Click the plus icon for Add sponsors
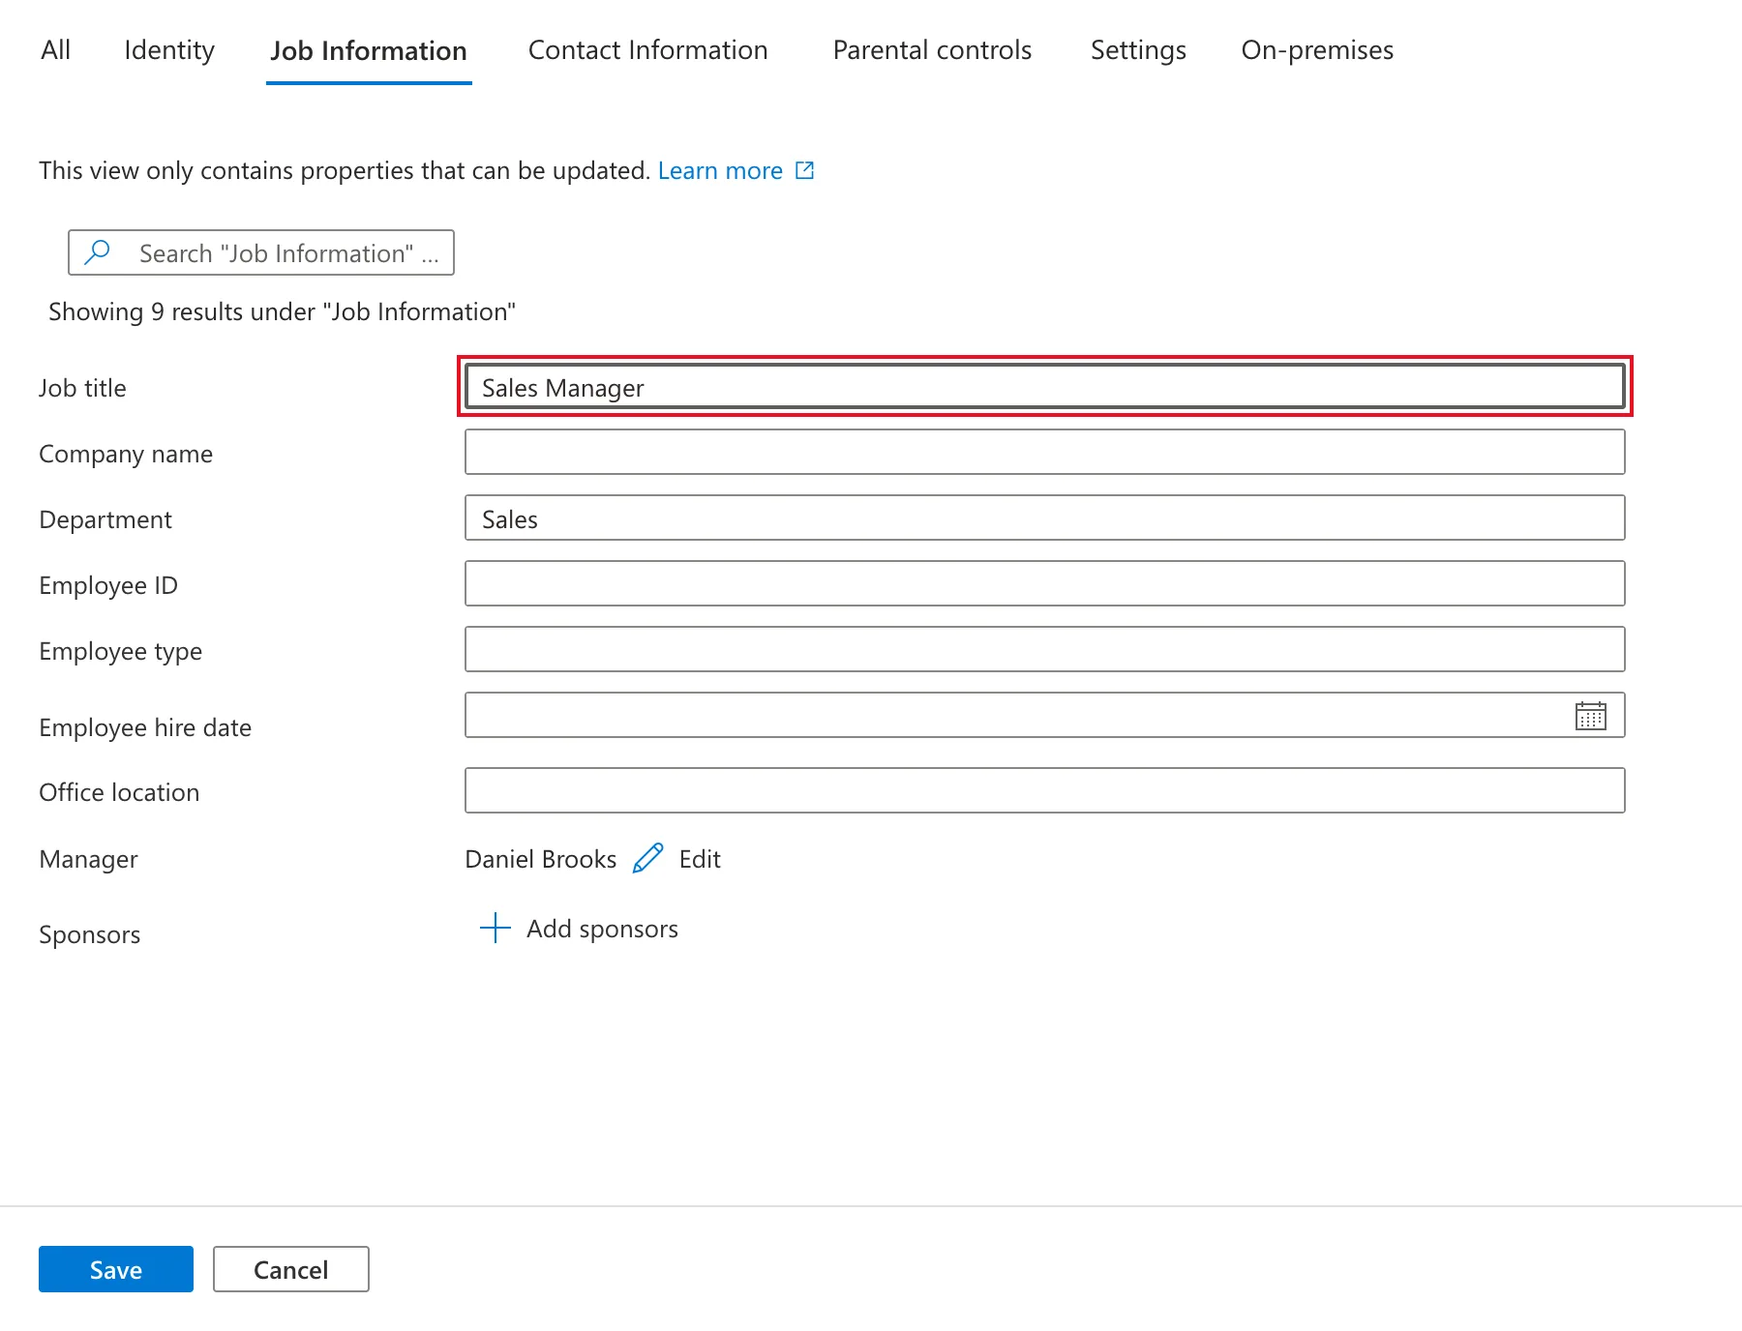 tap(495, 928)
